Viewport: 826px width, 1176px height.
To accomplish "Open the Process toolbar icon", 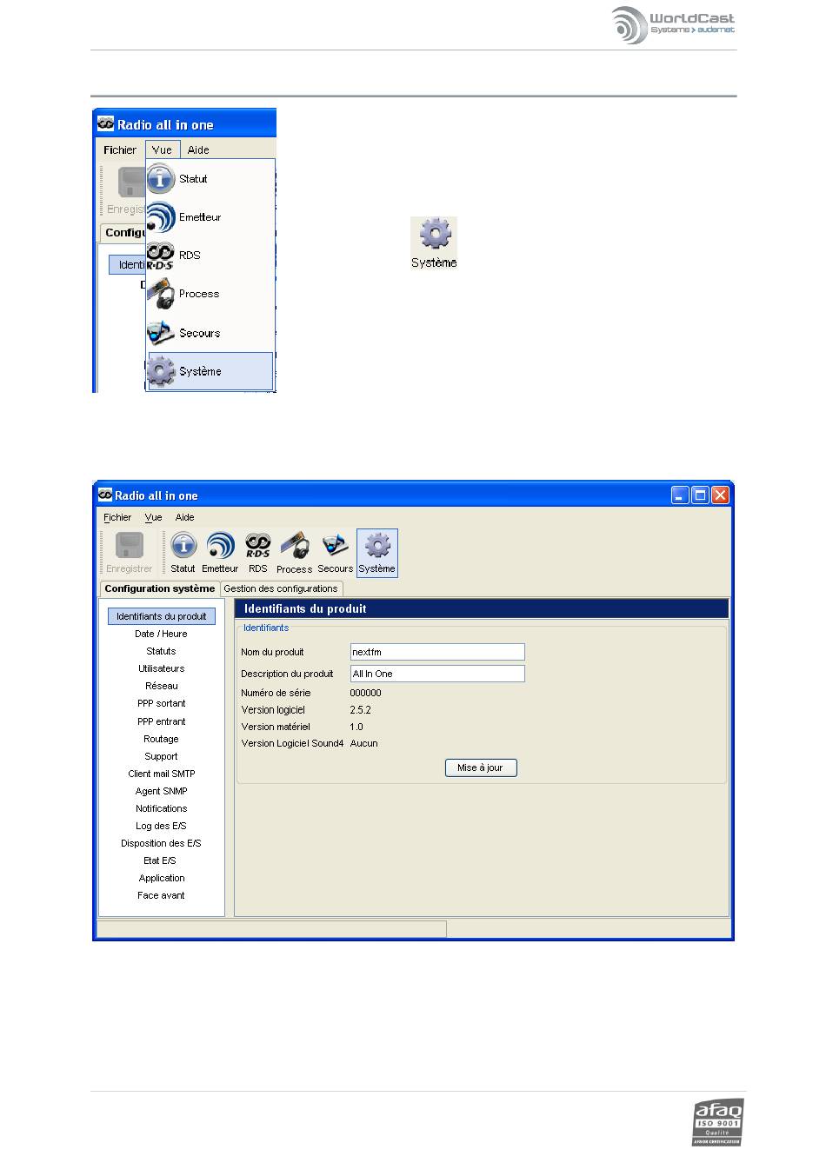I will (x=294, y=552).
